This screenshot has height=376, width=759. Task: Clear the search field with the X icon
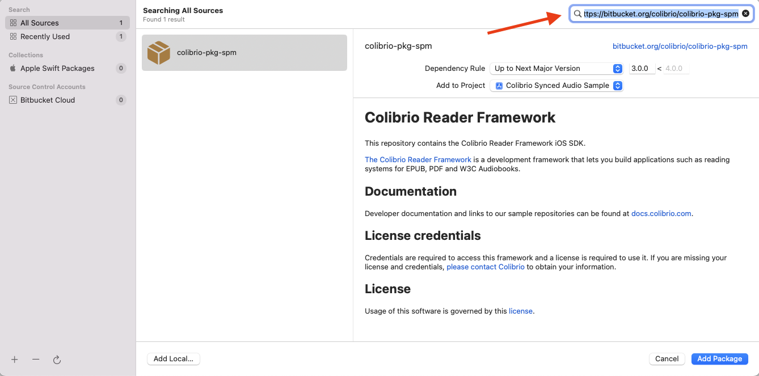745,14
